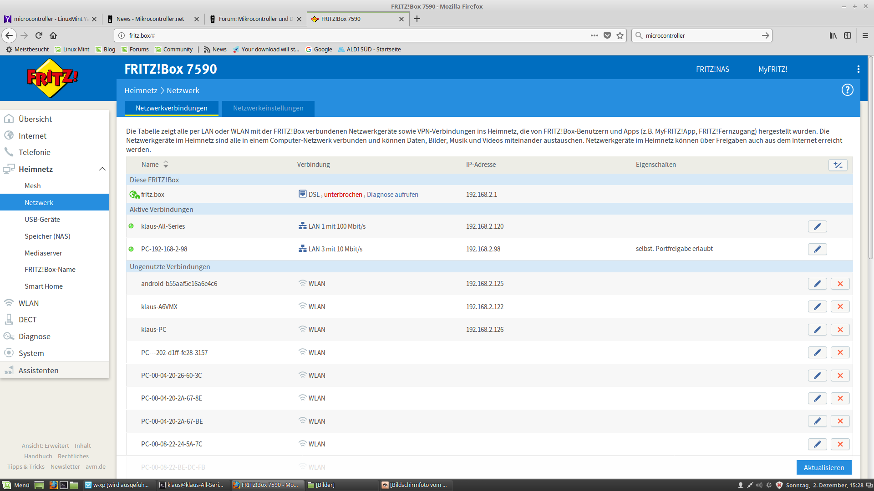
Task: Focus the microcontroller search box
Action: 702,35
